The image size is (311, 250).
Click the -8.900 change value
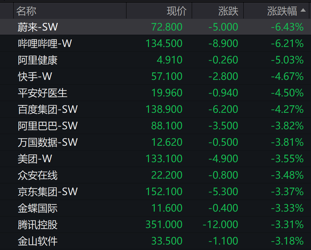(223, 43)
